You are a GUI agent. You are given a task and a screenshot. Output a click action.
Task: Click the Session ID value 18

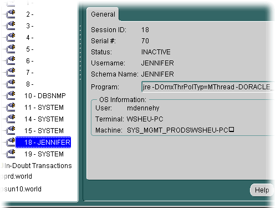click(x=145, y=30)
